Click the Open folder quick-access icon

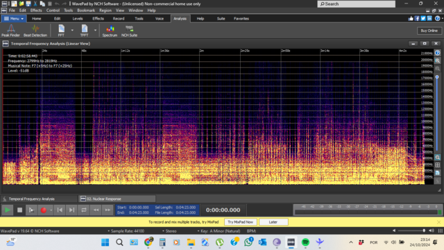coord(21,3)
